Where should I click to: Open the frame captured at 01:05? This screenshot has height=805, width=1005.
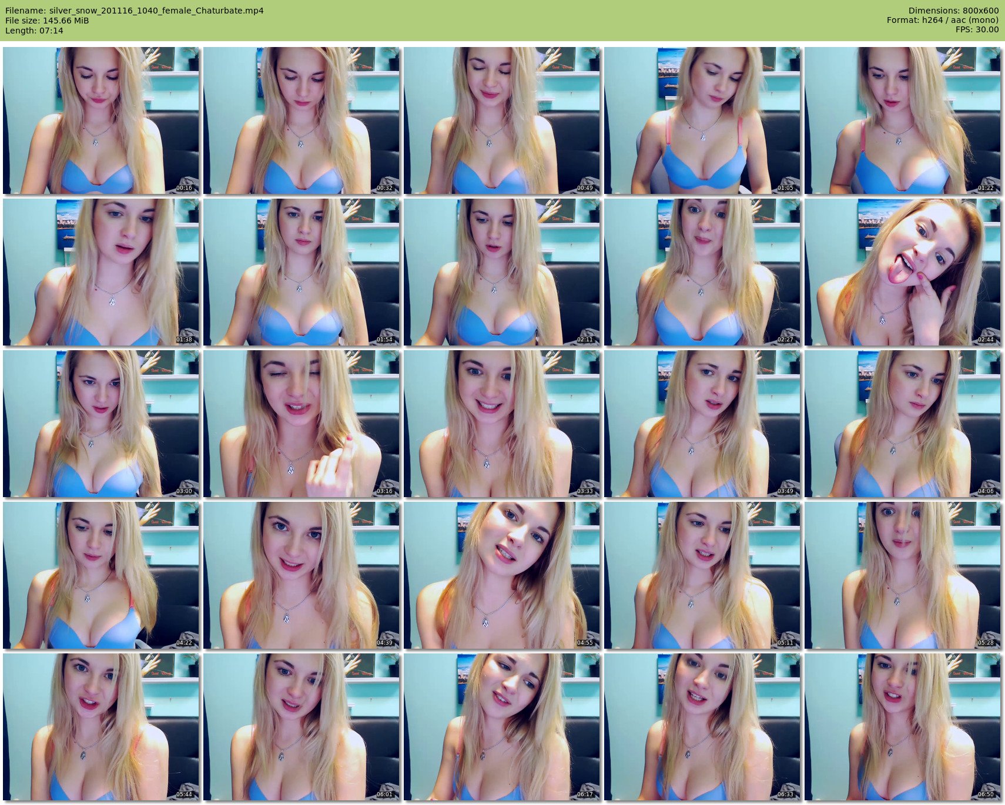click(x=702, y=120)
